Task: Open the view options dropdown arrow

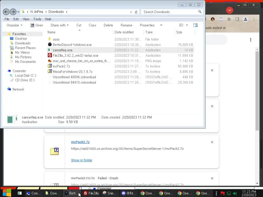Action: pyautogui.click(x=187, y=25)
